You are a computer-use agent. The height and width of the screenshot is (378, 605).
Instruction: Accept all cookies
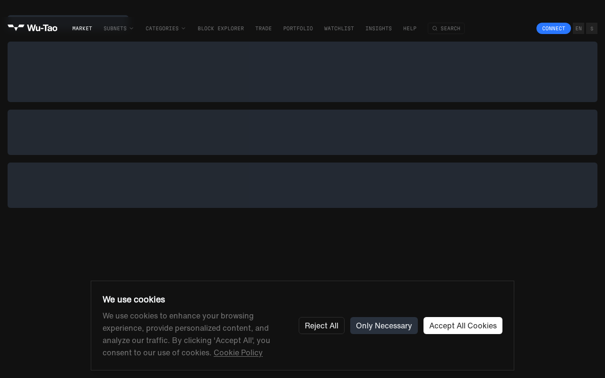(463, 326)
